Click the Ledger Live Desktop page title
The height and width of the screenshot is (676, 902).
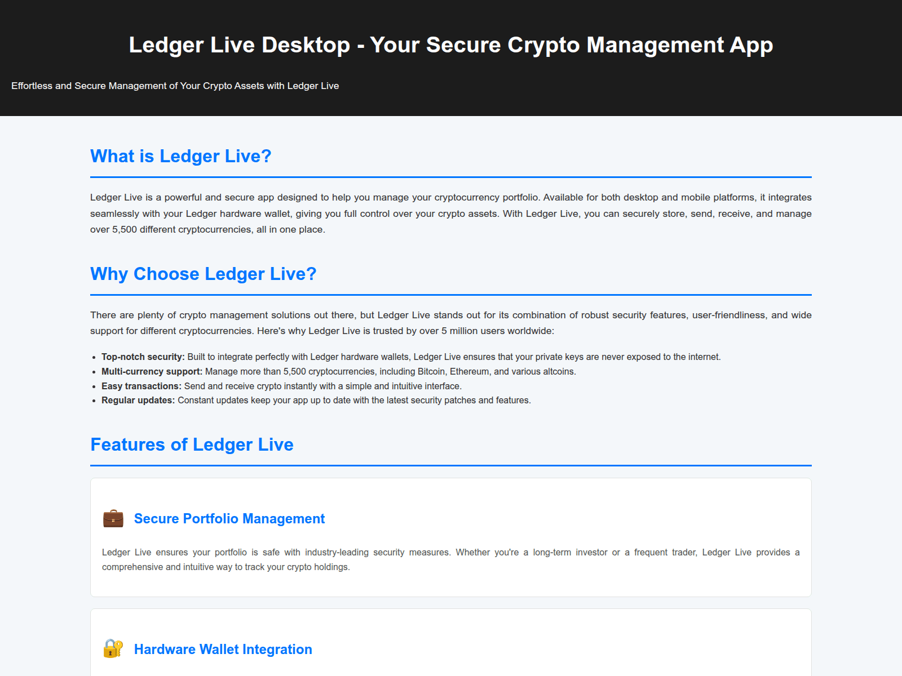click(x=451, y=45)
